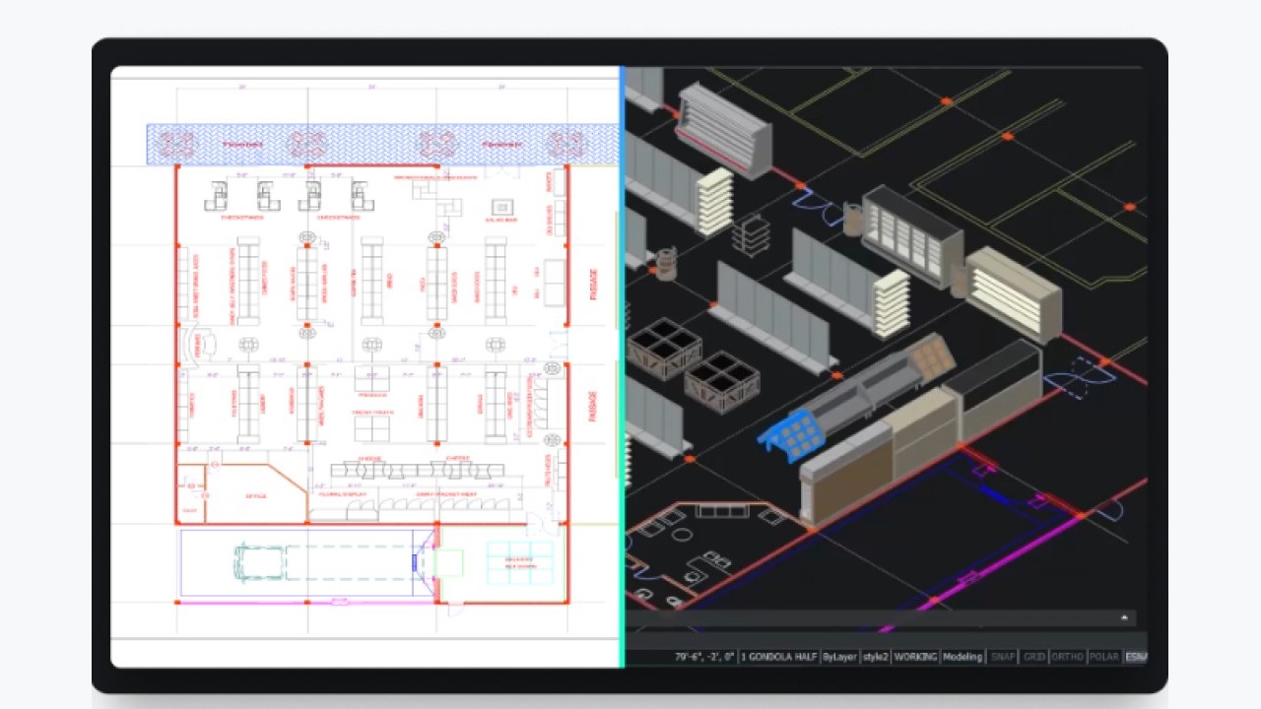
Task: Toggle ESNAP entity snapping
Action: 1136,656
